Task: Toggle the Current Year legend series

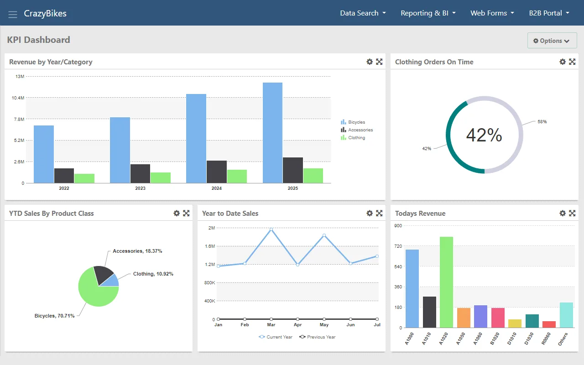Action: pos(276,337)
